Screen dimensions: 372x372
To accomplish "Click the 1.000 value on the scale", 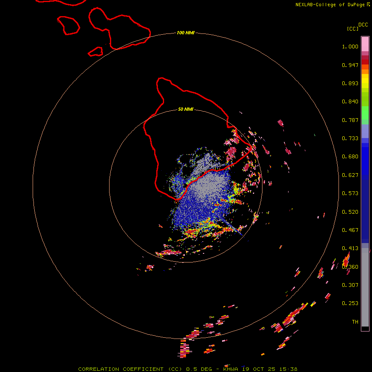I will click(350, 46).
